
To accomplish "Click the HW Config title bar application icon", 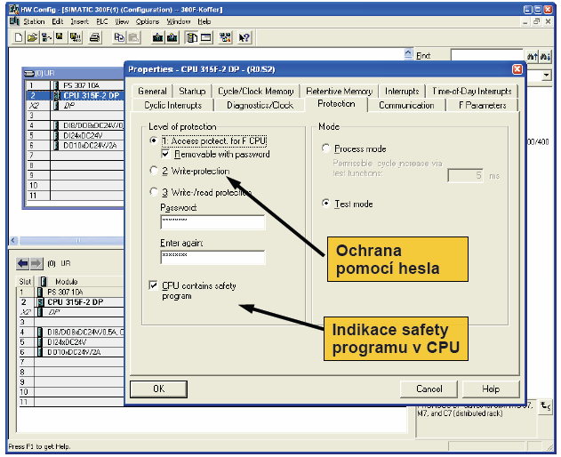I will 14,9.
